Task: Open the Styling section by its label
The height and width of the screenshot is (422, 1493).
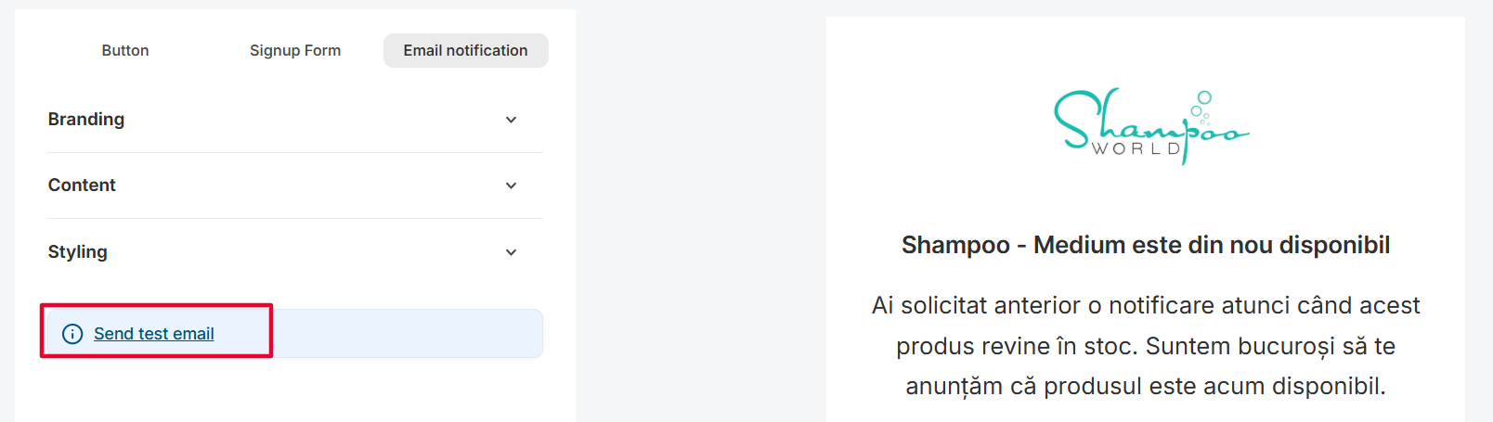Action: click(x=78, y=252)
